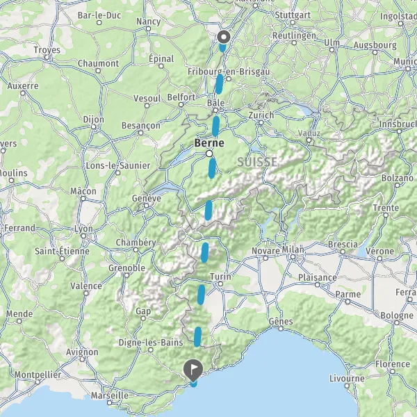Image resolution: width=417 pixels, height=417 pixels.
Task: Select the Milan city marker
Action: (293, 257)
